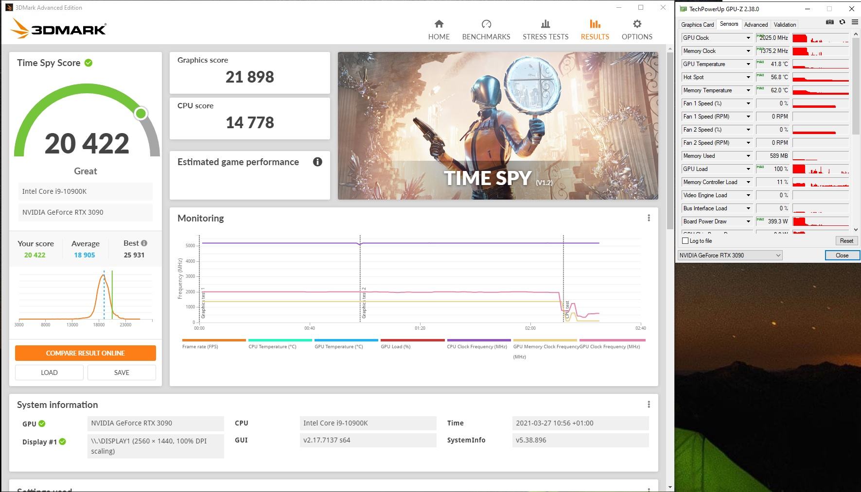The image size is (861, 492).
Task: Click the GPU Clock history graph in GPU-Z
Action: tap(821, 38)
